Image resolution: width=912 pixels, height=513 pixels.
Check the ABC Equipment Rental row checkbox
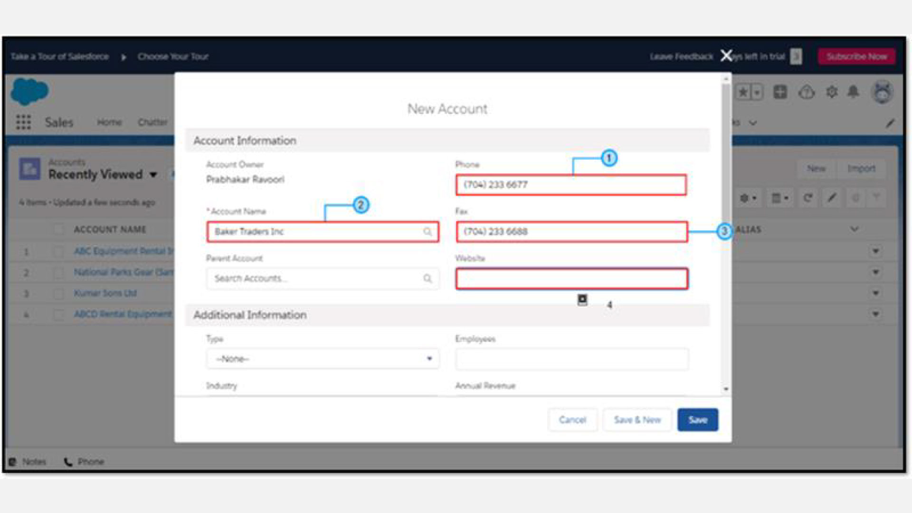[58, 251]
